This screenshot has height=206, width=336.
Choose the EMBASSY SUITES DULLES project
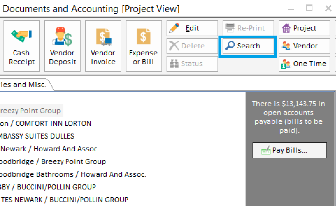pyautogui.click(x=37, y=136)
